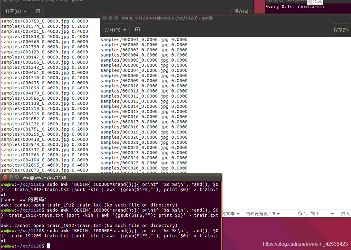This screenshot has height=250, width=351.
Task: Click the [sudo] ww 的密码 line in terminal
Action: [24, 200]
